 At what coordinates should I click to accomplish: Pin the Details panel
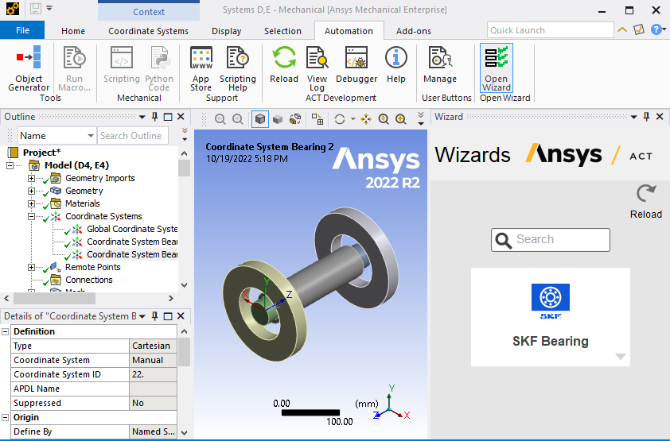(x=154, y=316)
